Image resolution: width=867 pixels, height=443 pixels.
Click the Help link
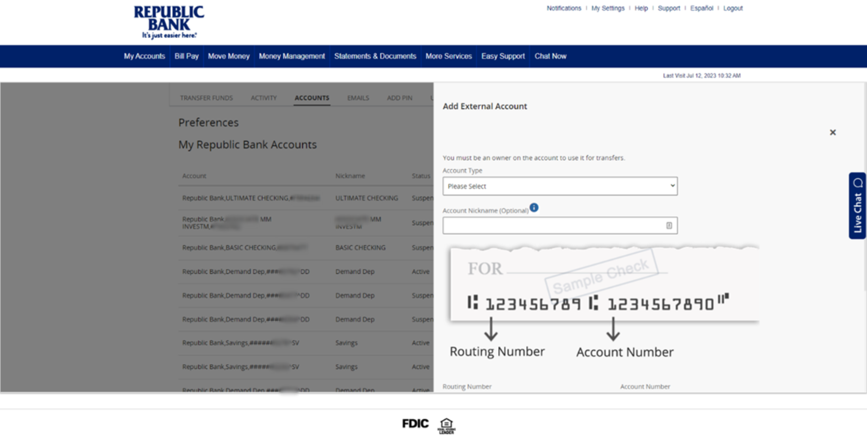tap(641, 8)
